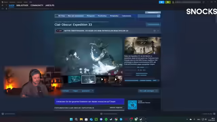Viewport: 217px width, 122px height.
Task: Toggle the Folgen button for this game
Action: 75,91
